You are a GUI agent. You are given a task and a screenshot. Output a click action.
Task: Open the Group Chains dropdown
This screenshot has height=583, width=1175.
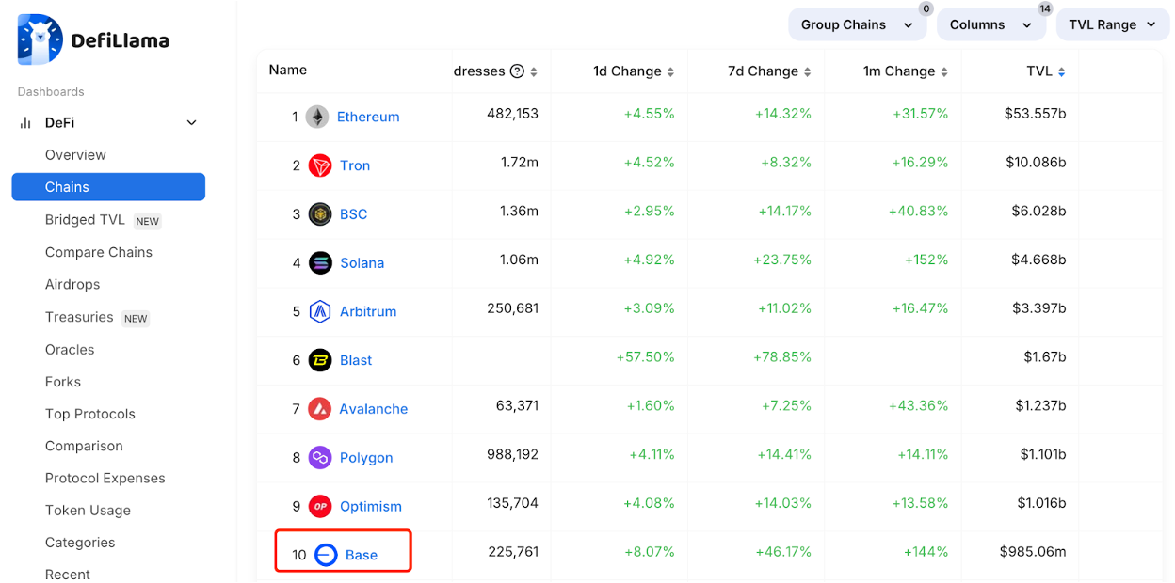pyautogui.click(x=858, y=25)
